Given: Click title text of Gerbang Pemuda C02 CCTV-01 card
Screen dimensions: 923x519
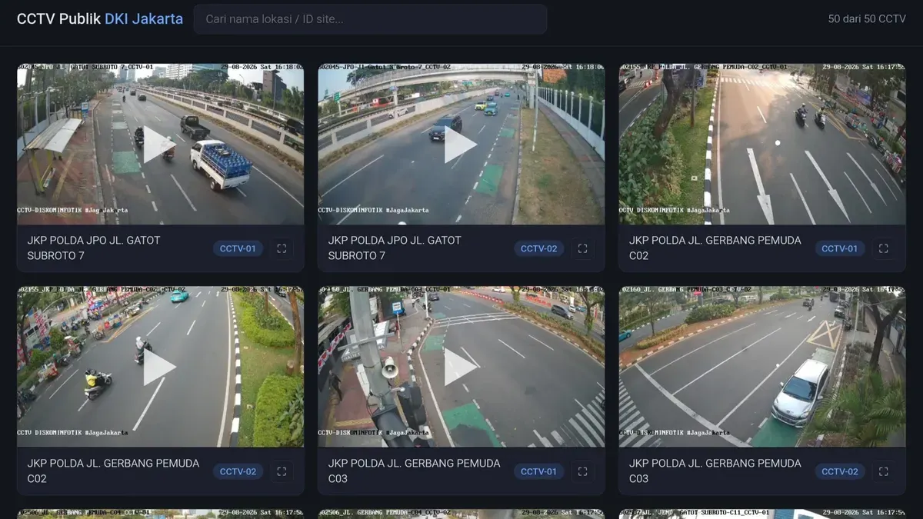Looking at the screenshot, I should point(715,248).
